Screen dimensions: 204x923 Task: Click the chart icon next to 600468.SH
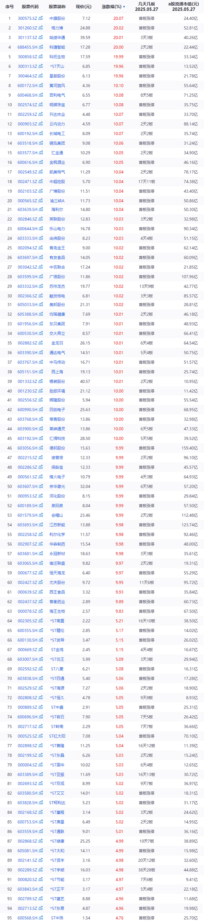click(x=40, y=95)
